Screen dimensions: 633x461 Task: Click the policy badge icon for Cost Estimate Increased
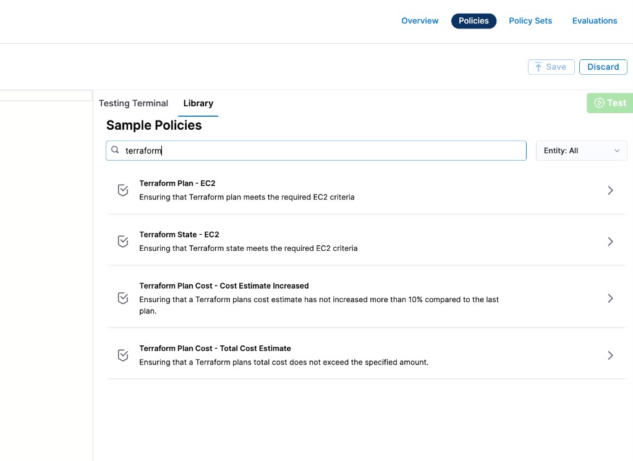pos(122,298)
